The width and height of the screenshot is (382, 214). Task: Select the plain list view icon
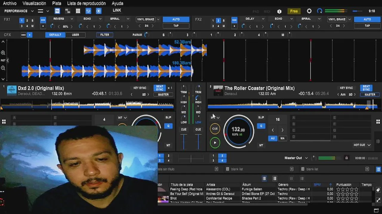[x=275, y=179]
